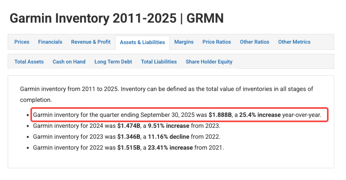This screenshot has height=180, width=346.
Task: Click the Total Assets link
Action: click(29, 61)
